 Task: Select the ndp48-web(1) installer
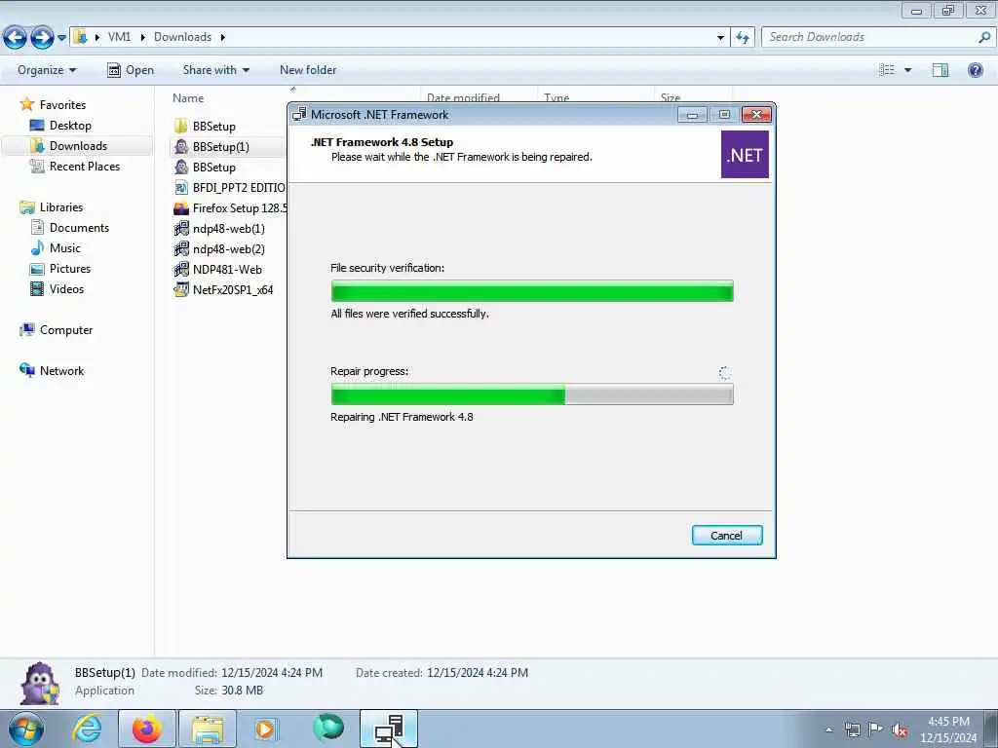coord(228,228)
